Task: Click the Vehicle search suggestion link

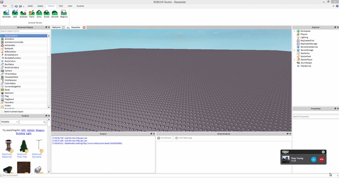Action: (31, 130)
